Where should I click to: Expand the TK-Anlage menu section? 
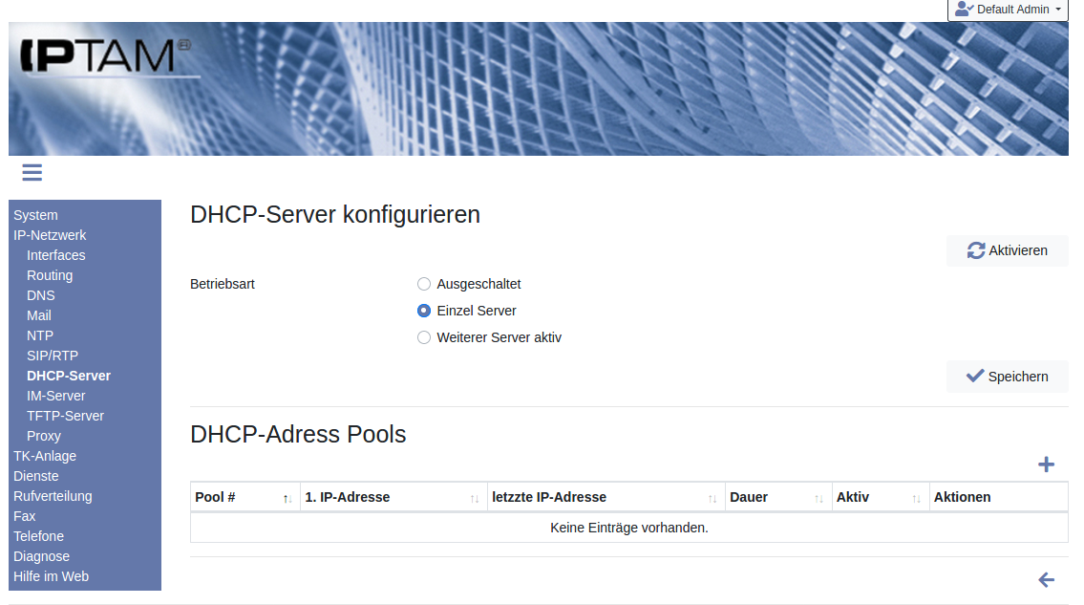tap(45, 456)
